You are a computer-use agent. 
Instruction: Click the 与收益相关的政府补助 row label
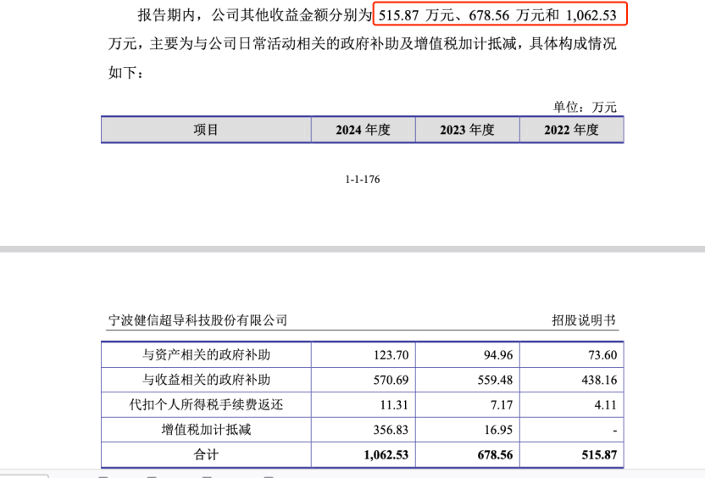pyautogui.click(x=206, y=380)
